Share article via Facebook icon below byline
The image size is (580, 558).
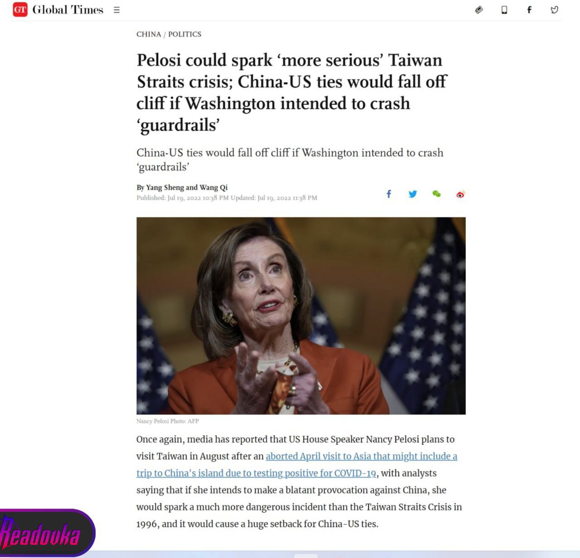click(388, 194)
